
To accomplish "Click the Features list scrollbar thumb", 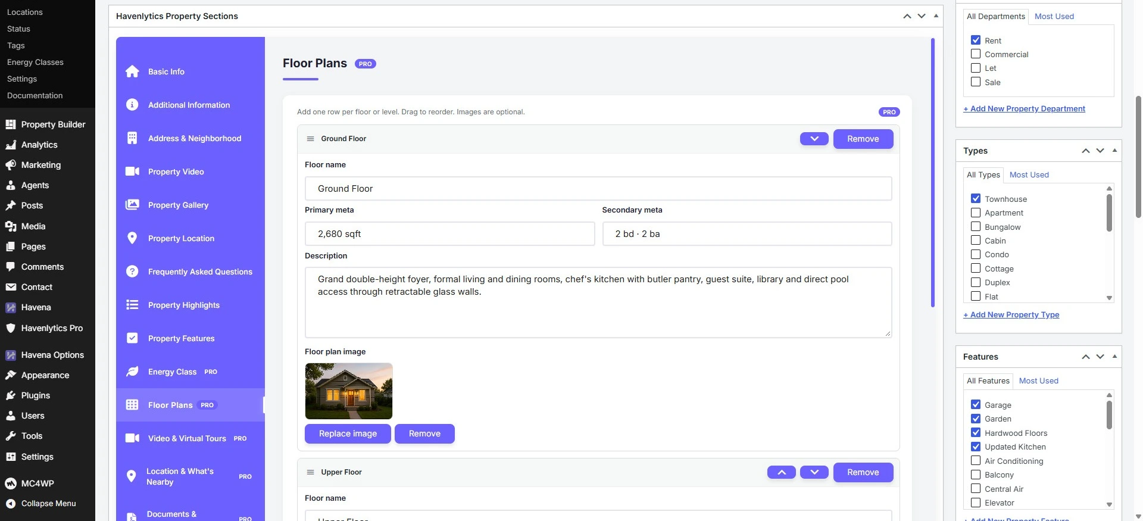I will (x=1109, y=414).
